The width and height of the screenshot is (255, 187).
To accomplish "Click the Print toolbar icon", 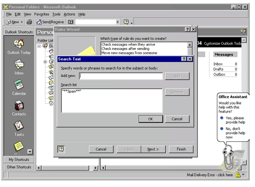I will 29,22.
